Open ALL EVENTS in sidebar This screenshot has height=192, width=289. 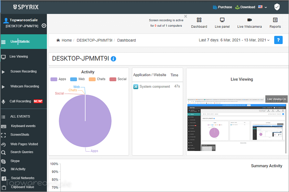click(x=23, y=117)
